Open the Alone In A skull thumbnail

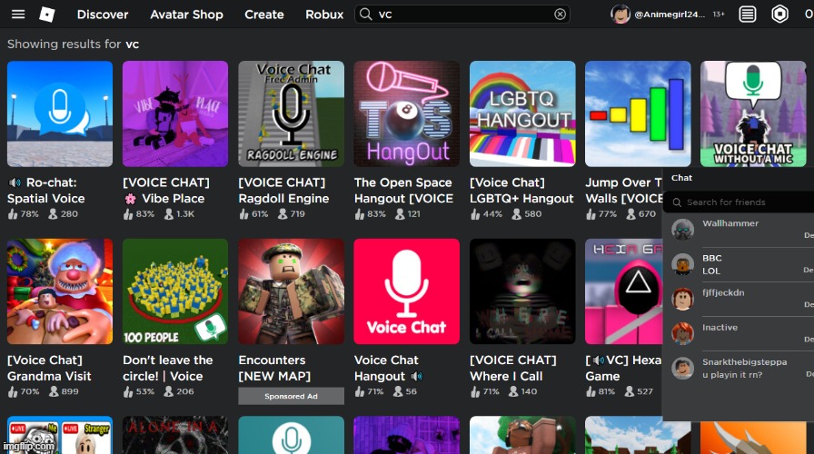[175, 435]
